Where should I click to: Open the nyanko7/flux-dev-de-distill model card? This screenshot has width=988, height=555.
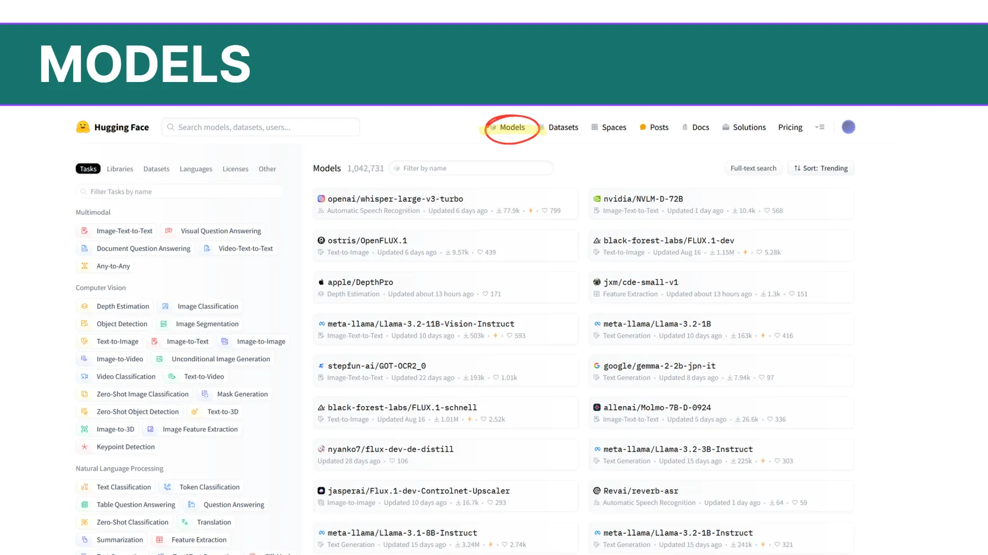tap(446, 454)
